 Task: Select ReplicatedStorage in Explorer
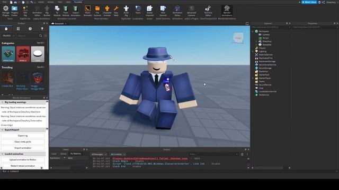tap(267, 62)
